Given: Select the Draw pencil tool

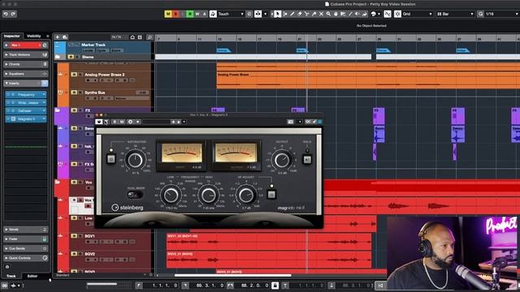Looking at the screenshot, I should click(x=292, y=14).
